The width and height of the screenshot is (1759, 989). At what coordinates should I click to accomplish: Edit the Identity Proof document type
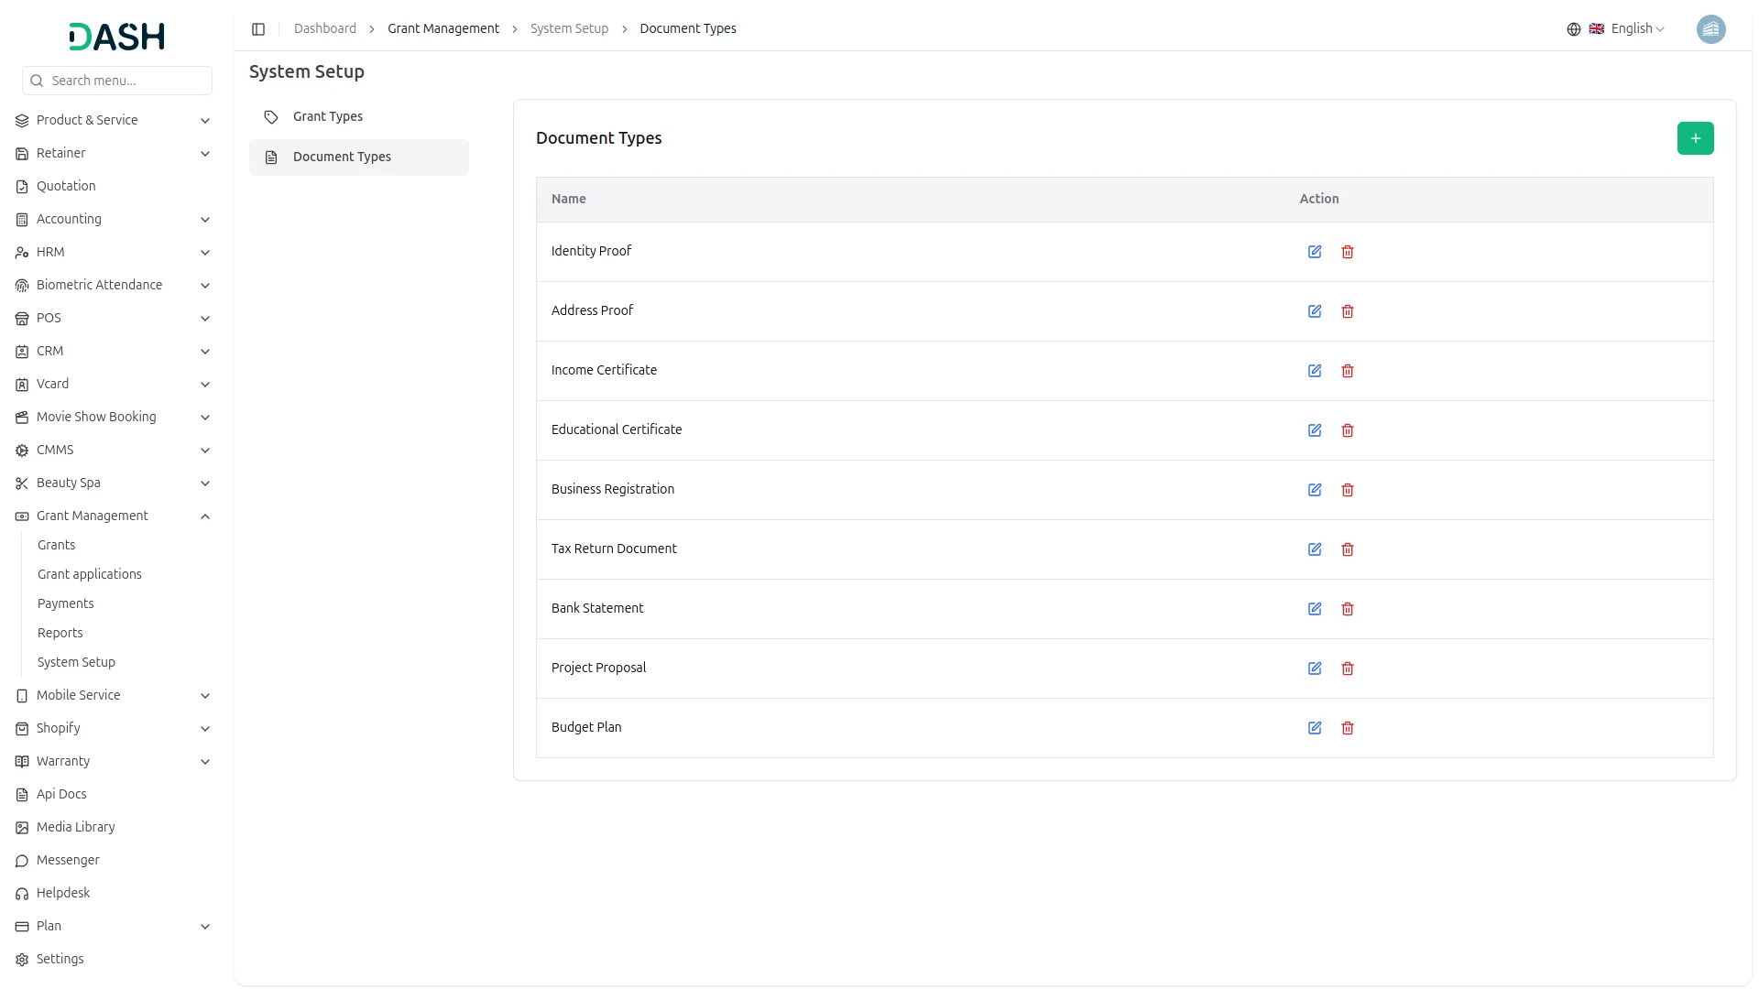point(1315,252)
